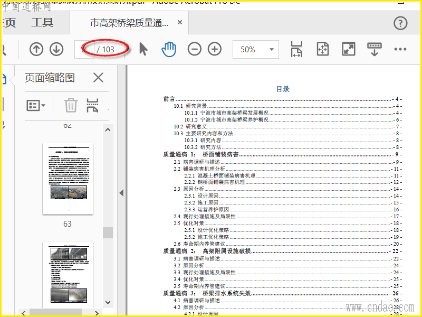Open 2.2.1 混凝土桥面铺装病害机理 entry

[x=293, y=175]
